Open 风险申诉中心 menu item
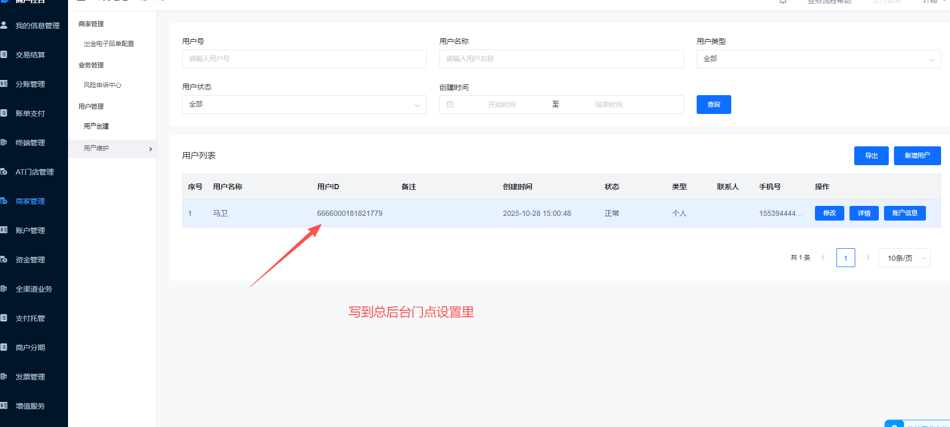Image resolution: width=950 pixels, height=427 pixels. pos(103,85)
